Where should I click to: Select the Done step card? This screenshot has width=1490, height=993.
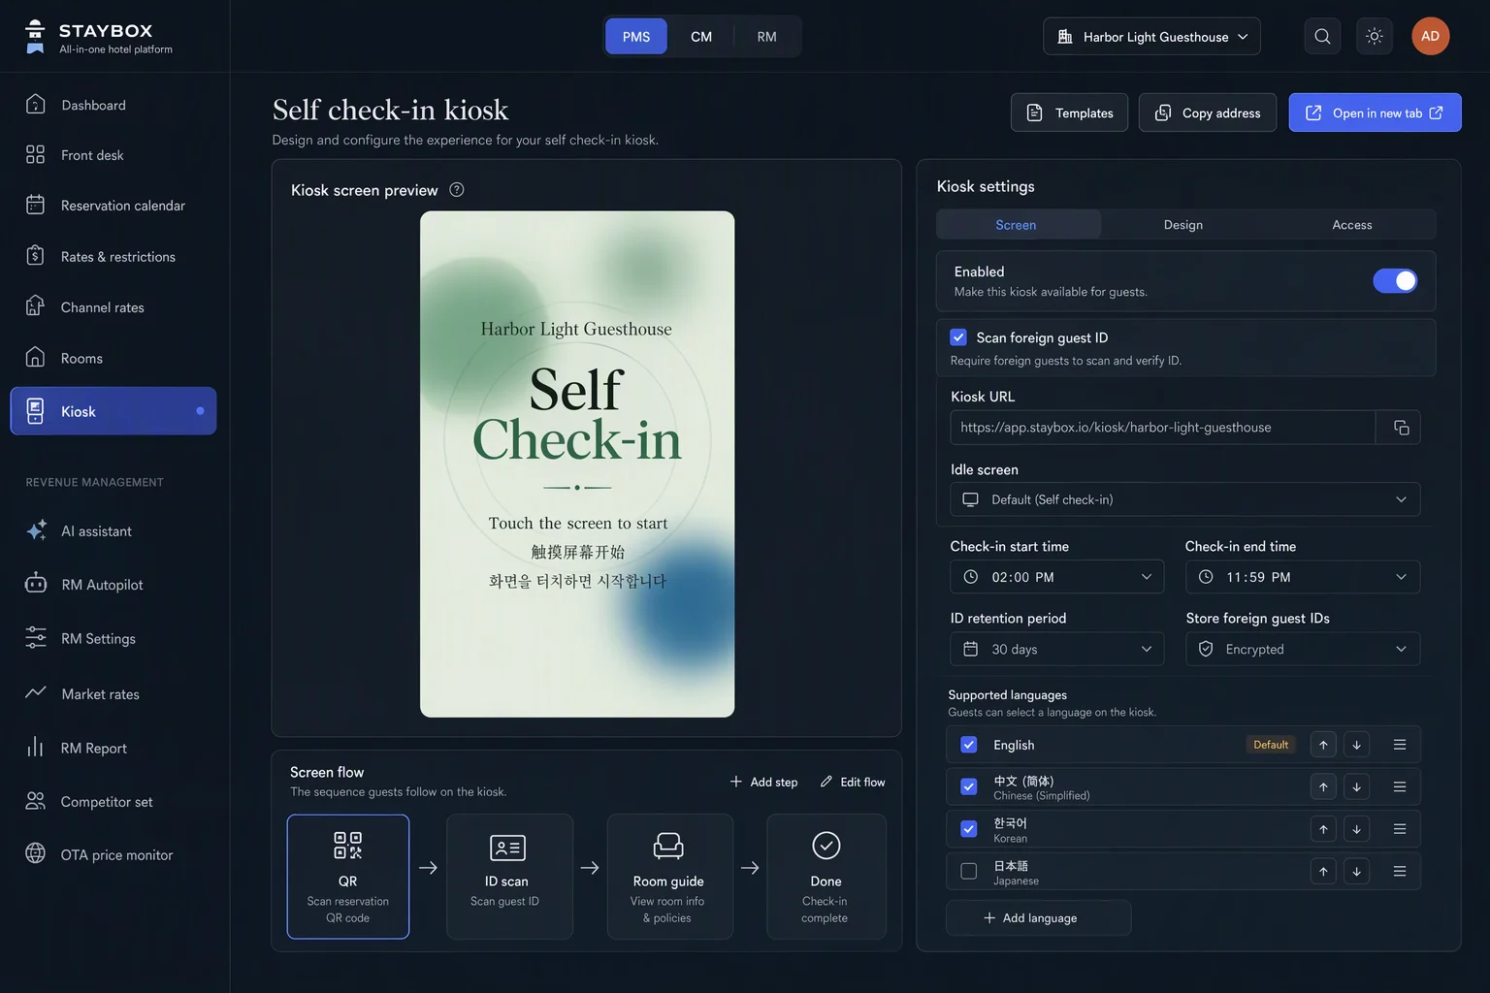826,877
